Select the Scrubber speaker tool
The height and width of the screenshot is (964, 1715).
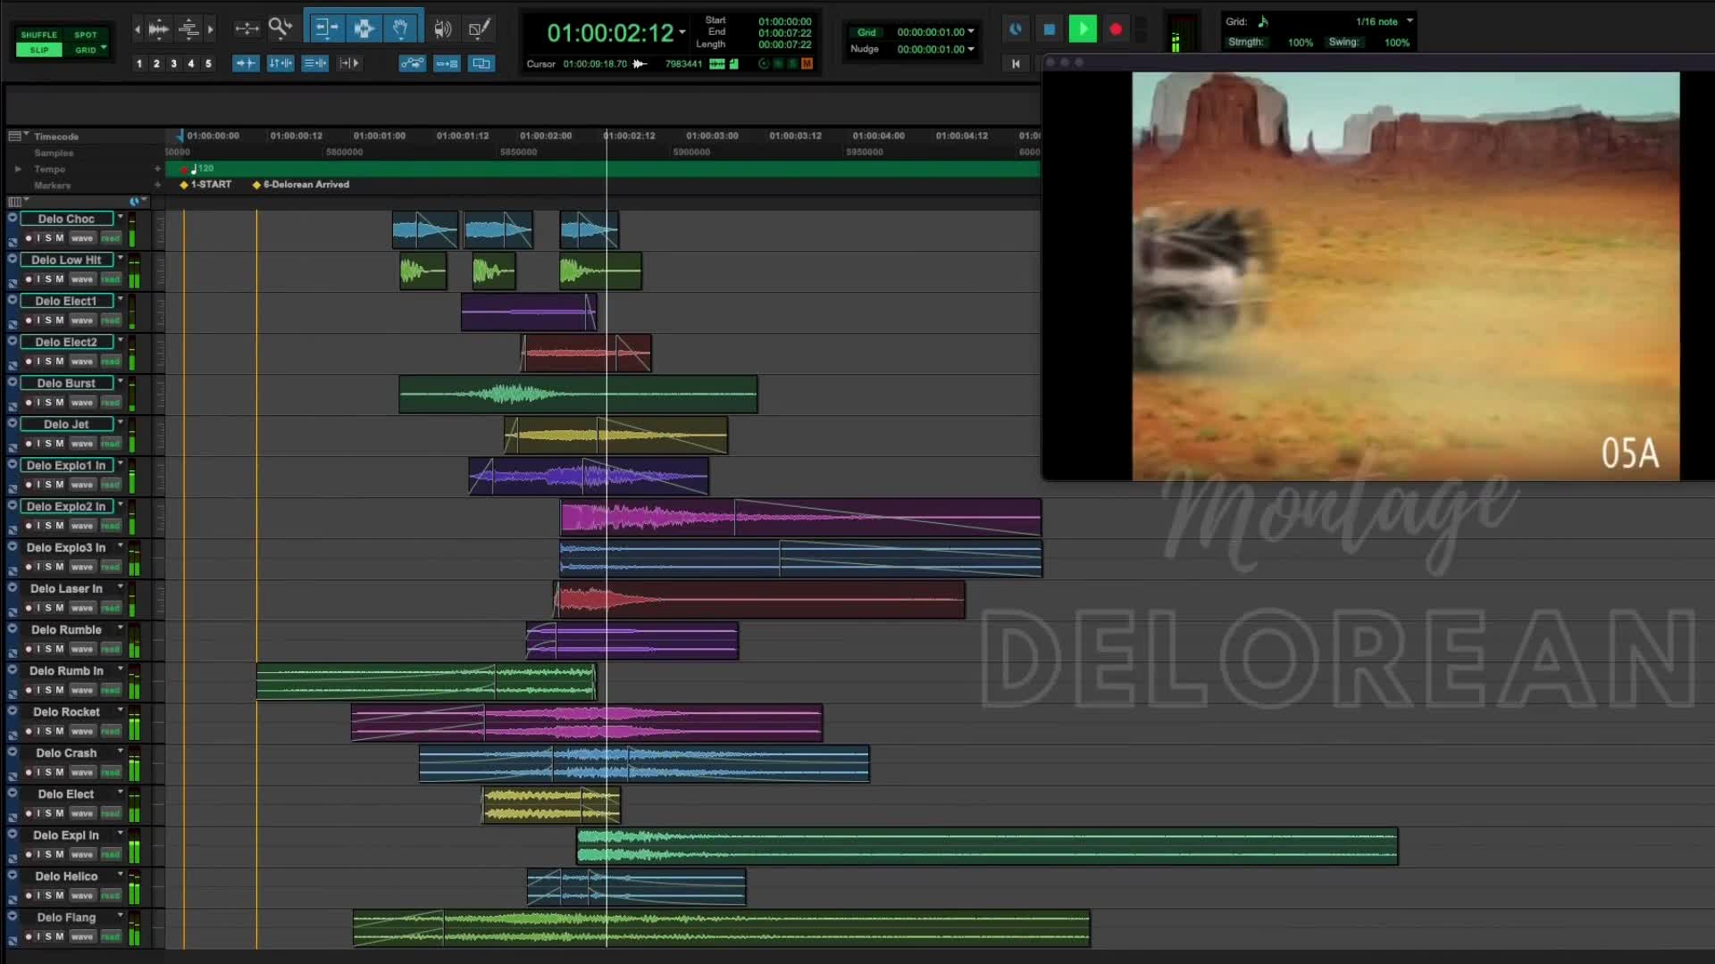(442, 29)
